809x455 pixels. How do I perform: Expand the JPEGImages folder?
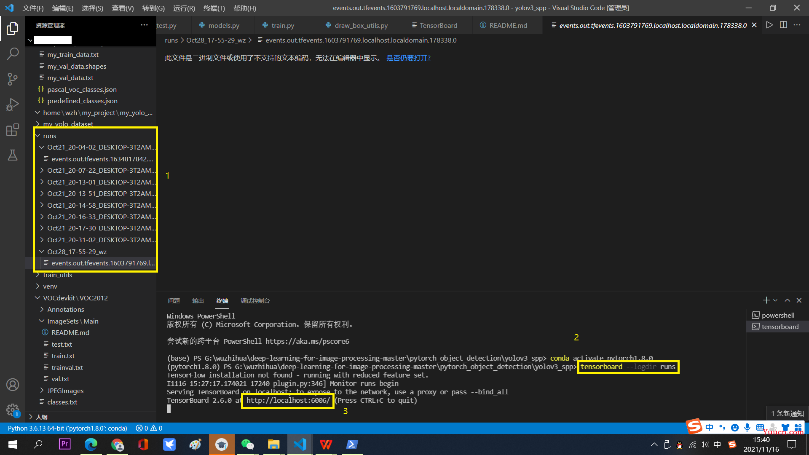tap(42, 391)
